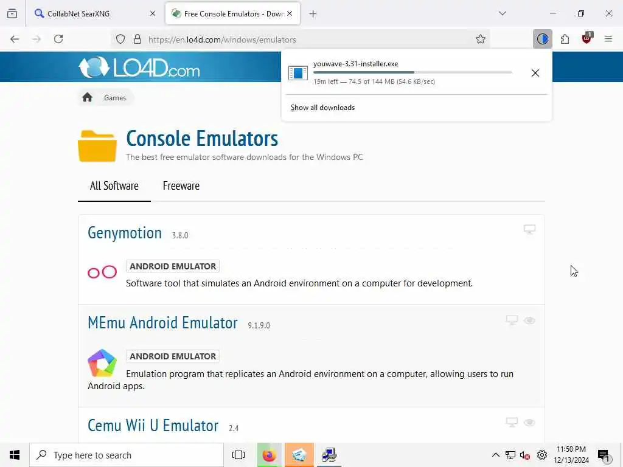Click the Genymotion logo icon
Viewport: 623px width, 467px height.
102,272
